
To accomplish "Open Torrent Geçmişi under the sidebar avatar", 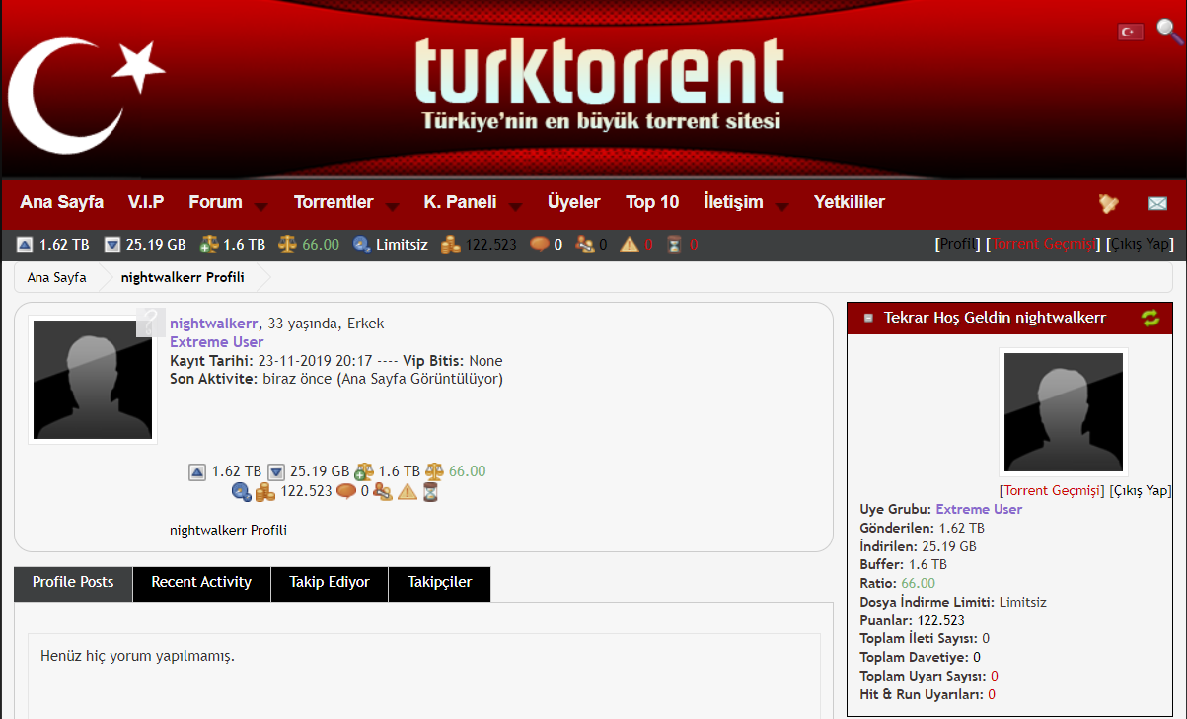I will (1052, 490).
